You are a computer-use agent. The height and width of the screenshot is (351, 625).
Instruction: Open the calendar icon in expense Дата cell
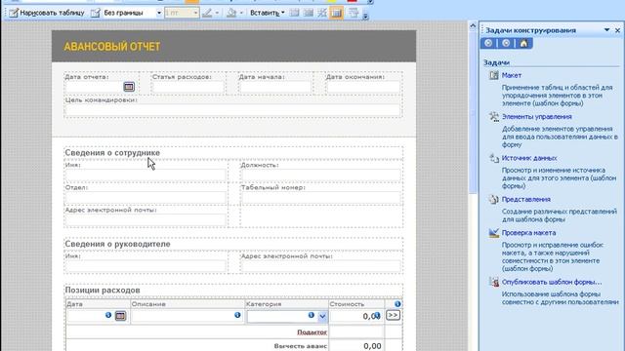[120, 316]
